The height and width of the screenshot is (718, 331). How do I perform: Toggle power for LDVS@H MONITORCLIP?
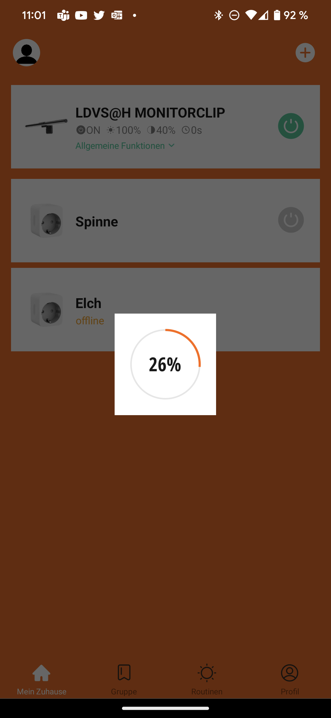(291, 126)
